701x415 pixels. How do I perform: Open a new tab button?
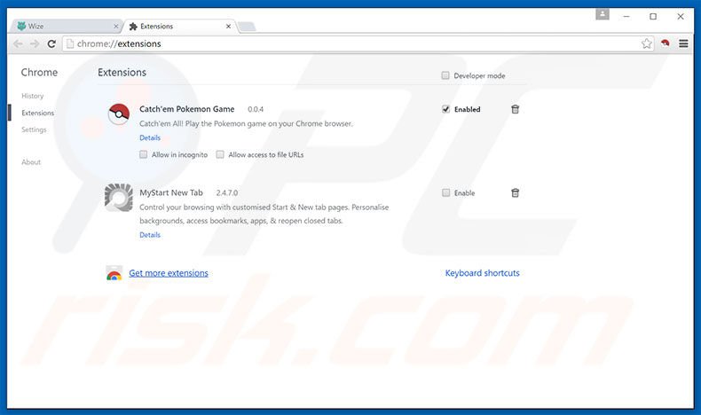[247, 27]
